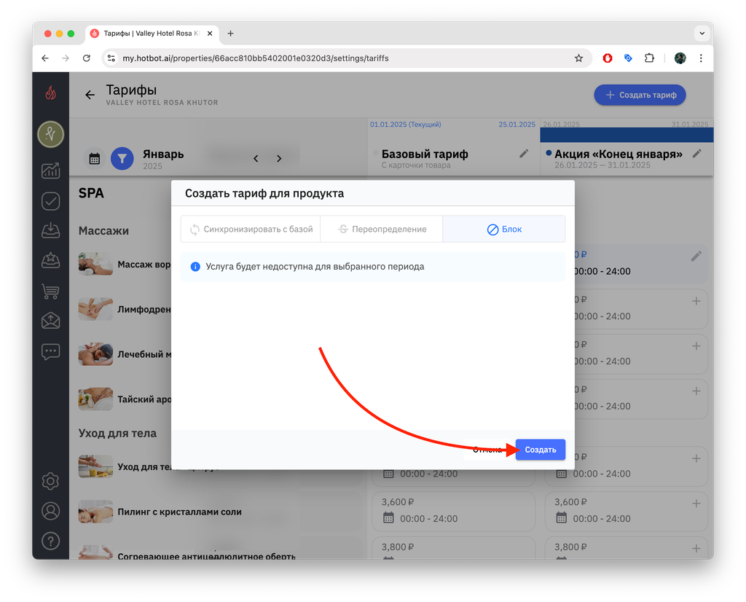Screen dimensions: 746x602
Task: Open the mail envelope sidebar icon
Action: click(50, 321)
